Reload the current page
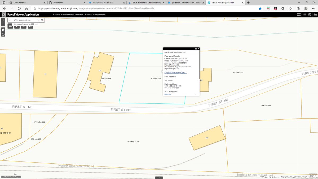Image resolution: width=318 pixels, height=179 pixels. pos(19,8)
